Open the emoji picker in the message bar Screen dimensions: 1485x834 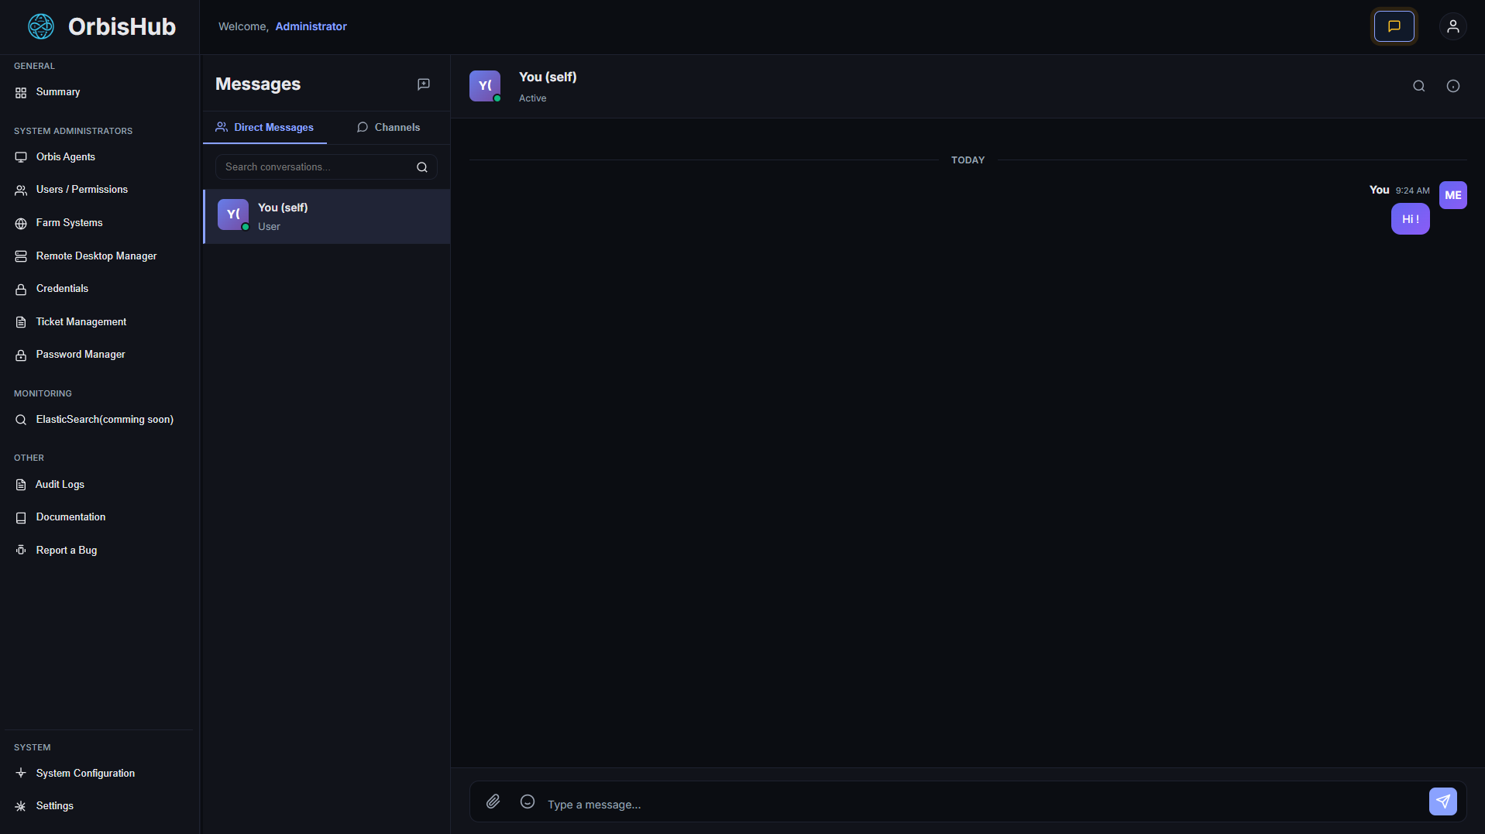pos(528,801)
